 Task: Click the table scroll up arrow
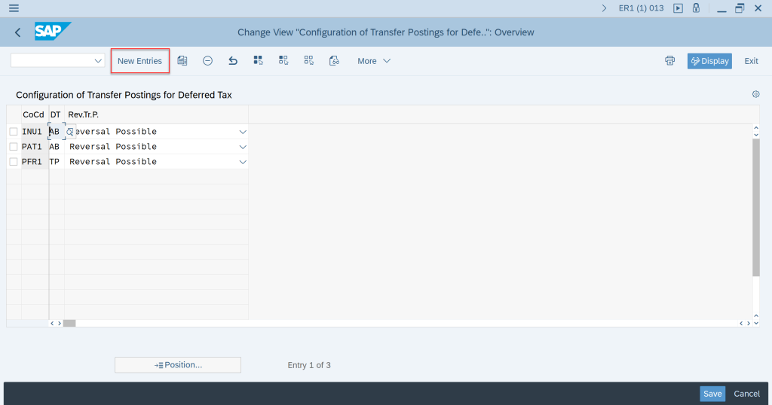[x=756, y=128]
